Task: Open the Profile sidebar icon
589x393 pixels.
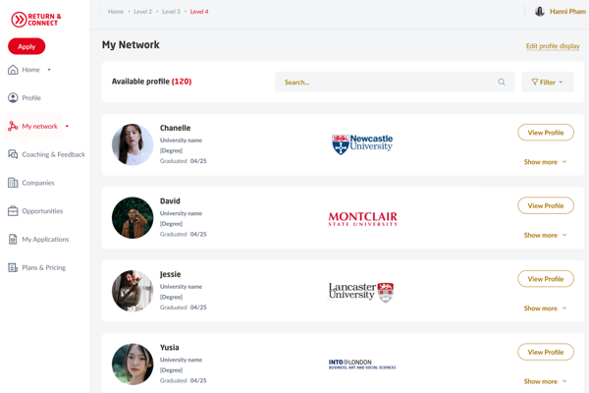Action: [13, 98]
